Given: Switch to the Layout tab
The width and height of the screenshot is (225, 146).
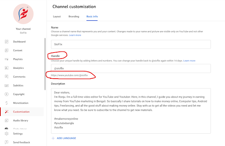Looking at the screenshot, I should pyautogui.click(x=57, y=17).
